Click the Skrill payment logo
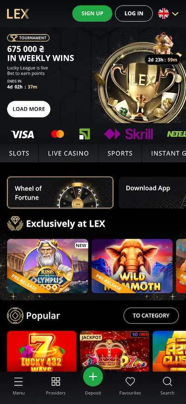This screenshot has height=404, width=186. (x=128, y=134)
